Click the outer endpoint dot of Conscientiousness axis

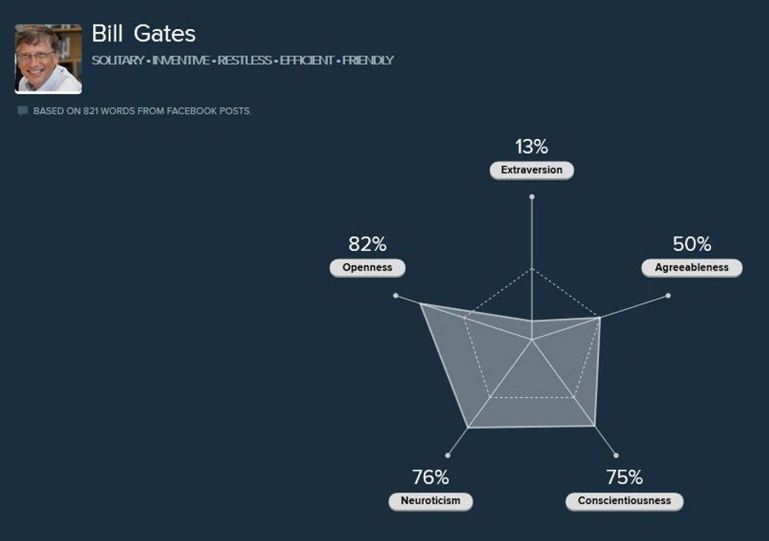(616, 455)
